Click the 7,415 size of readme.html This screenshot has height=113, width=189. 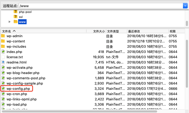(100, 62)
